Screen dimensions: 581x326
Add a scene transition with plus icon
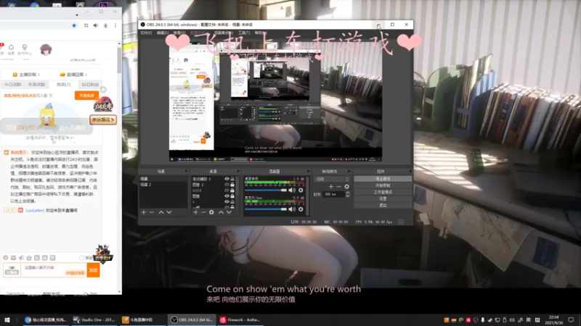[x=331, y=187]
